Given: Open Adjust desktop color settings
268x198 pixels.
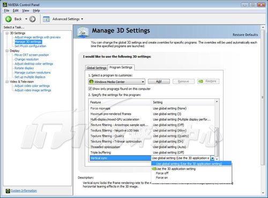Looking at the screenshot, I should (34, 64).
